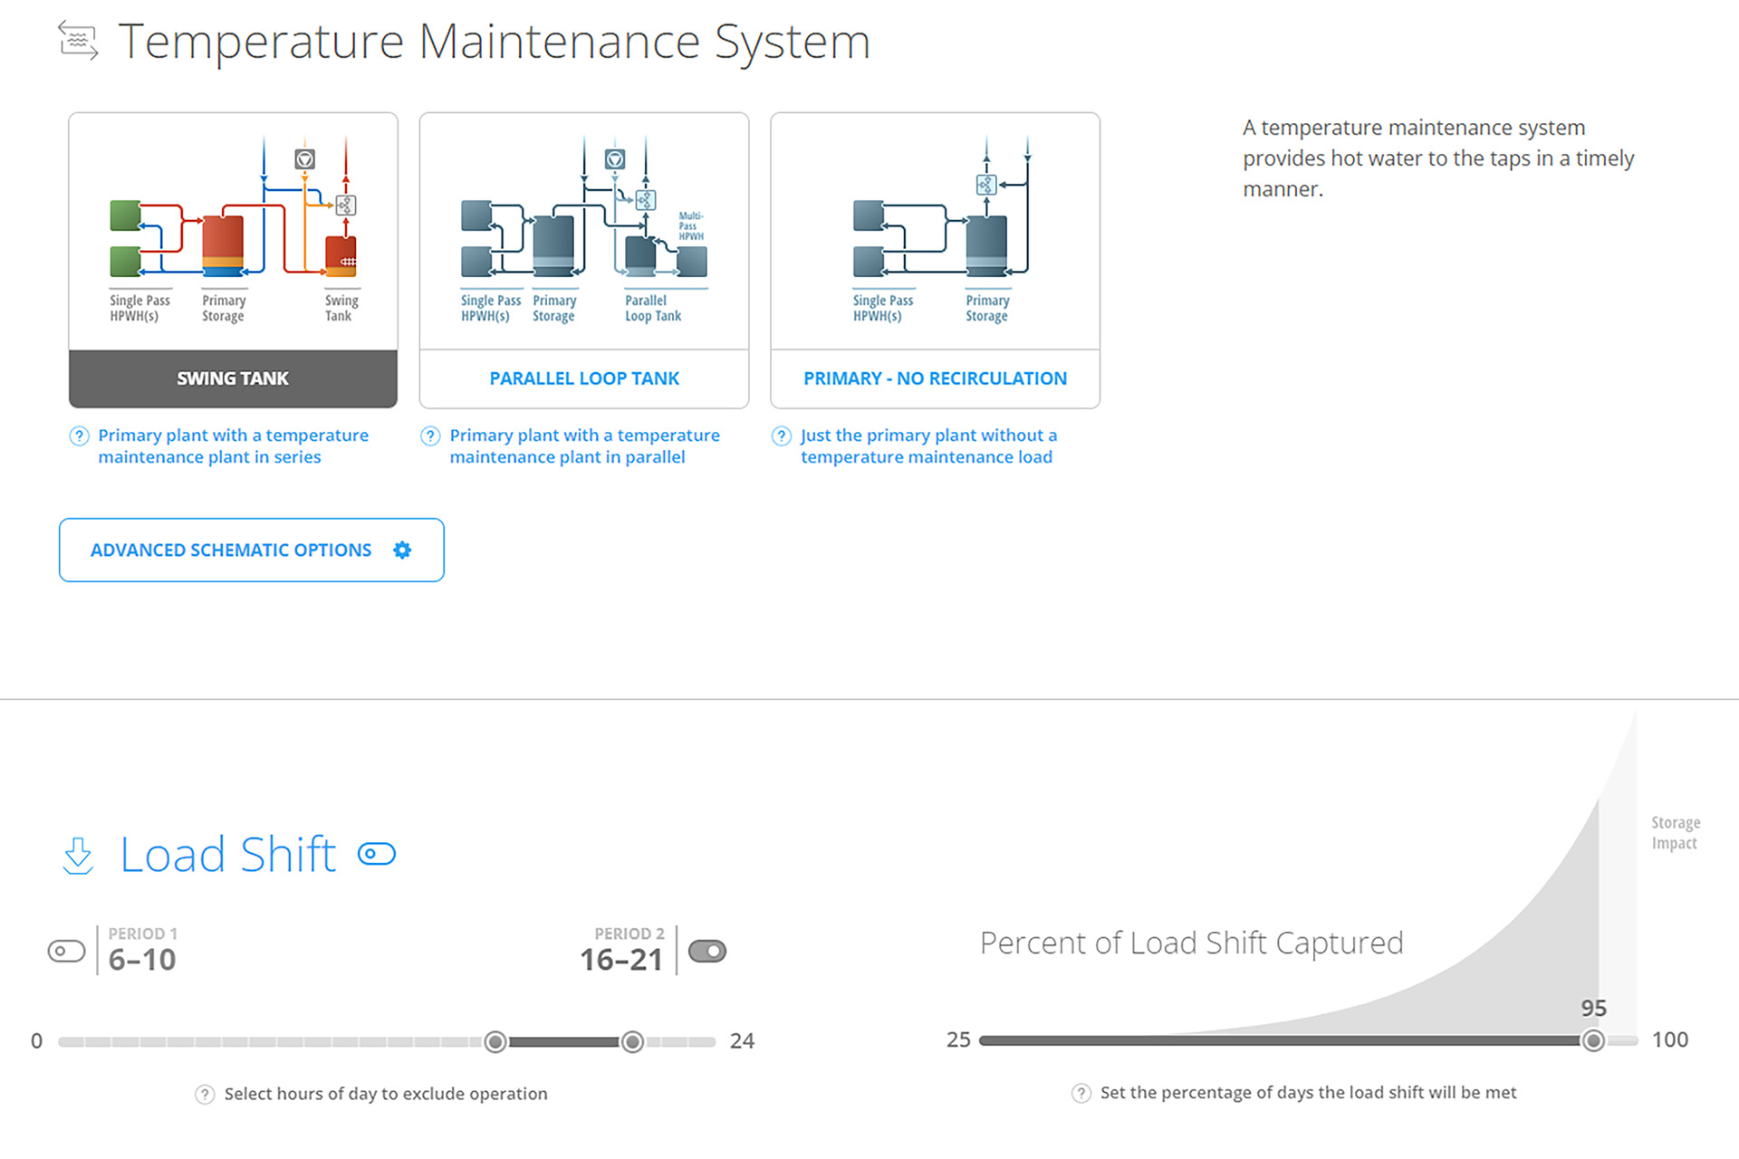Open help icon beside Swing Tank description
The width and height of the screenshot is (1739, 1159).
coord(80,436)
